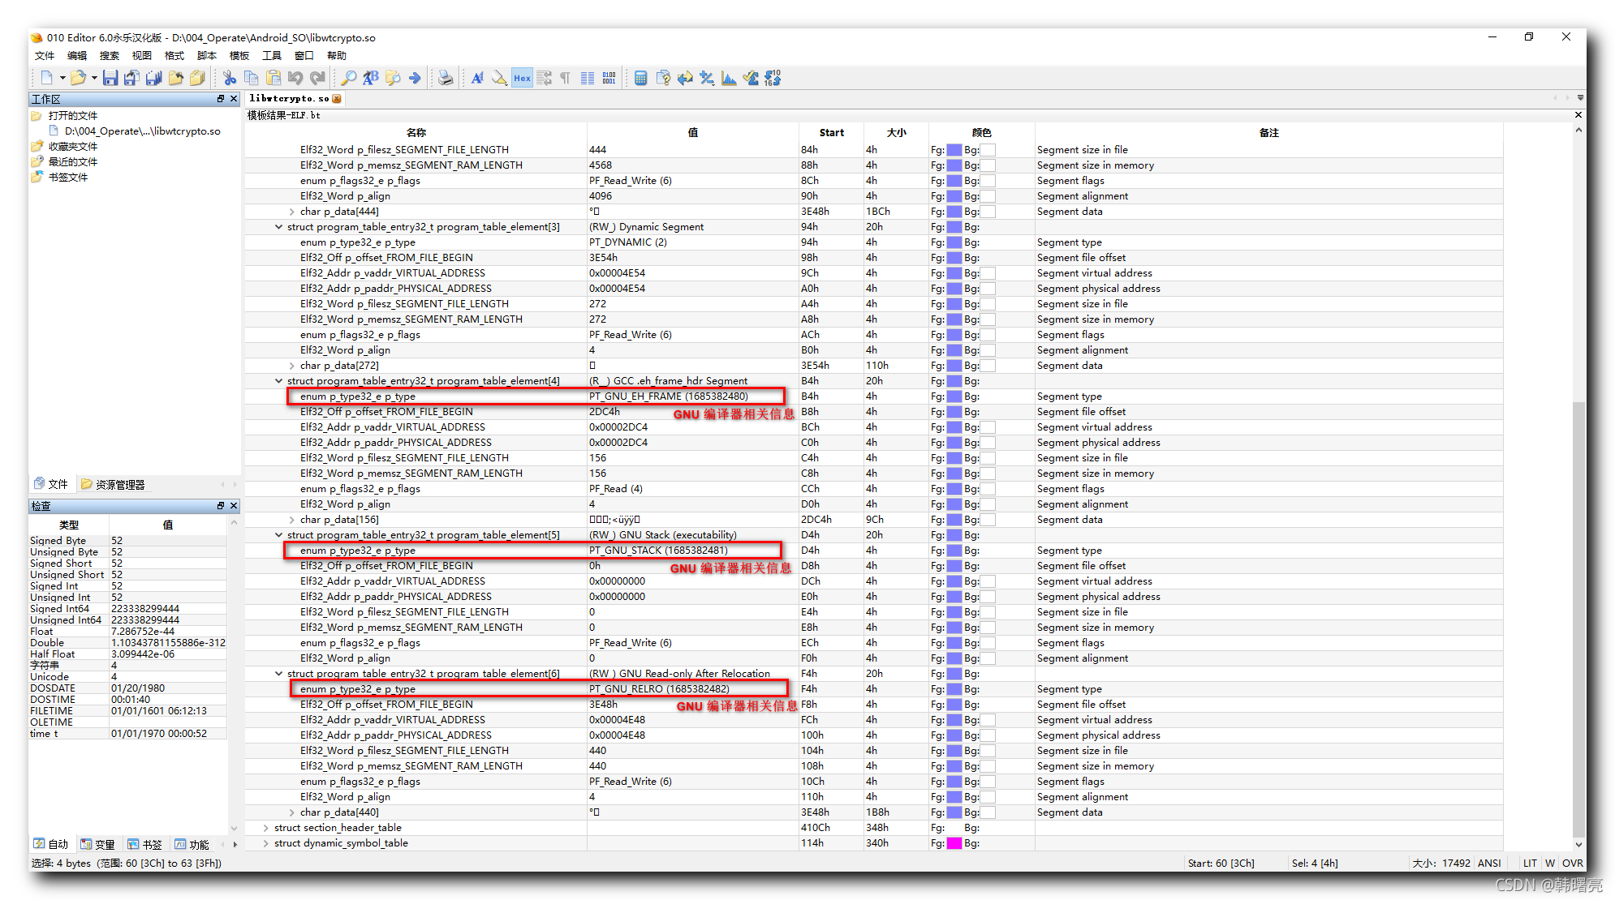Undo with the curved arrow icon
This screenshot has height=900, width=1615.
point(295,78)
